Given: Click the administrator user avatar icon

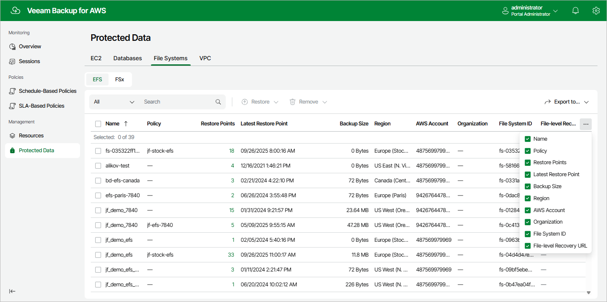Looking at the screenshot, I should click(505, 11).
